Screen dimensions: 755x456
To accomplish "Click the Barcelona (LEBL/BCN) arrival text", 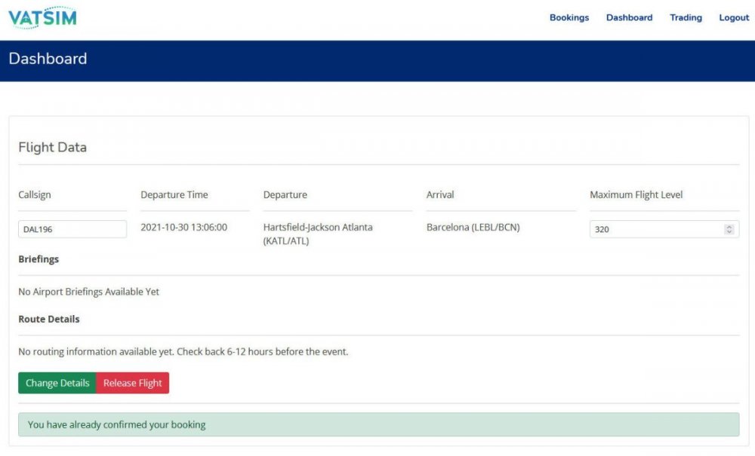I will (473, 227).
